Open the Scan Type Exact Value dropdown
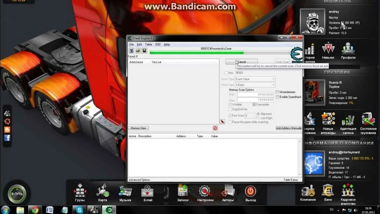 coord(255,79)
